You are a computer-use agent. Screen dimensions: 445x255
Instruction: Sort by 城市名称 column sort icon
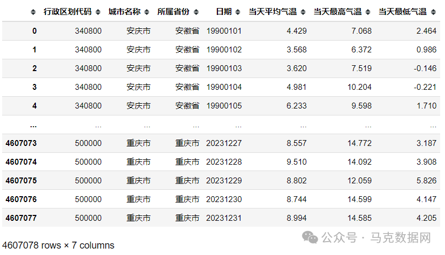pos(147,12)
